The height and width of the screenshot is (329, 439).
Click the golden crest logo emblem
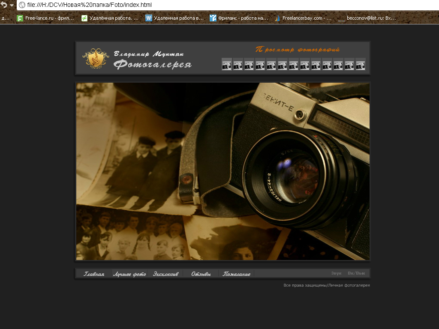tap(96, 59)
